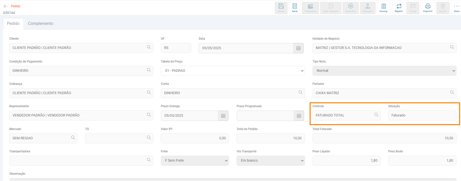
Task: Open the Tipo Nota dropdown
Action: (x=384, y=71)
